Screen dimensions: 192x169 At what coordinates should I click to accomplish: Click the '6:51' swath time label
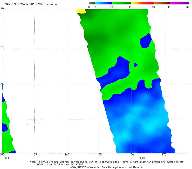(x=142, y=158)
